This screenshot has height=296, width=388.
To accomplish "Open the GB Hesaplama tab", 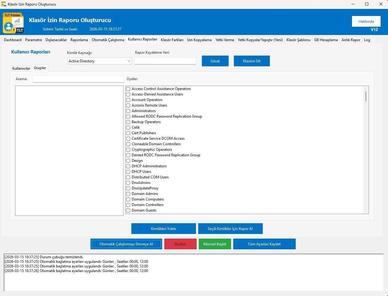I will pyautogui.click(x=326, y=40).
